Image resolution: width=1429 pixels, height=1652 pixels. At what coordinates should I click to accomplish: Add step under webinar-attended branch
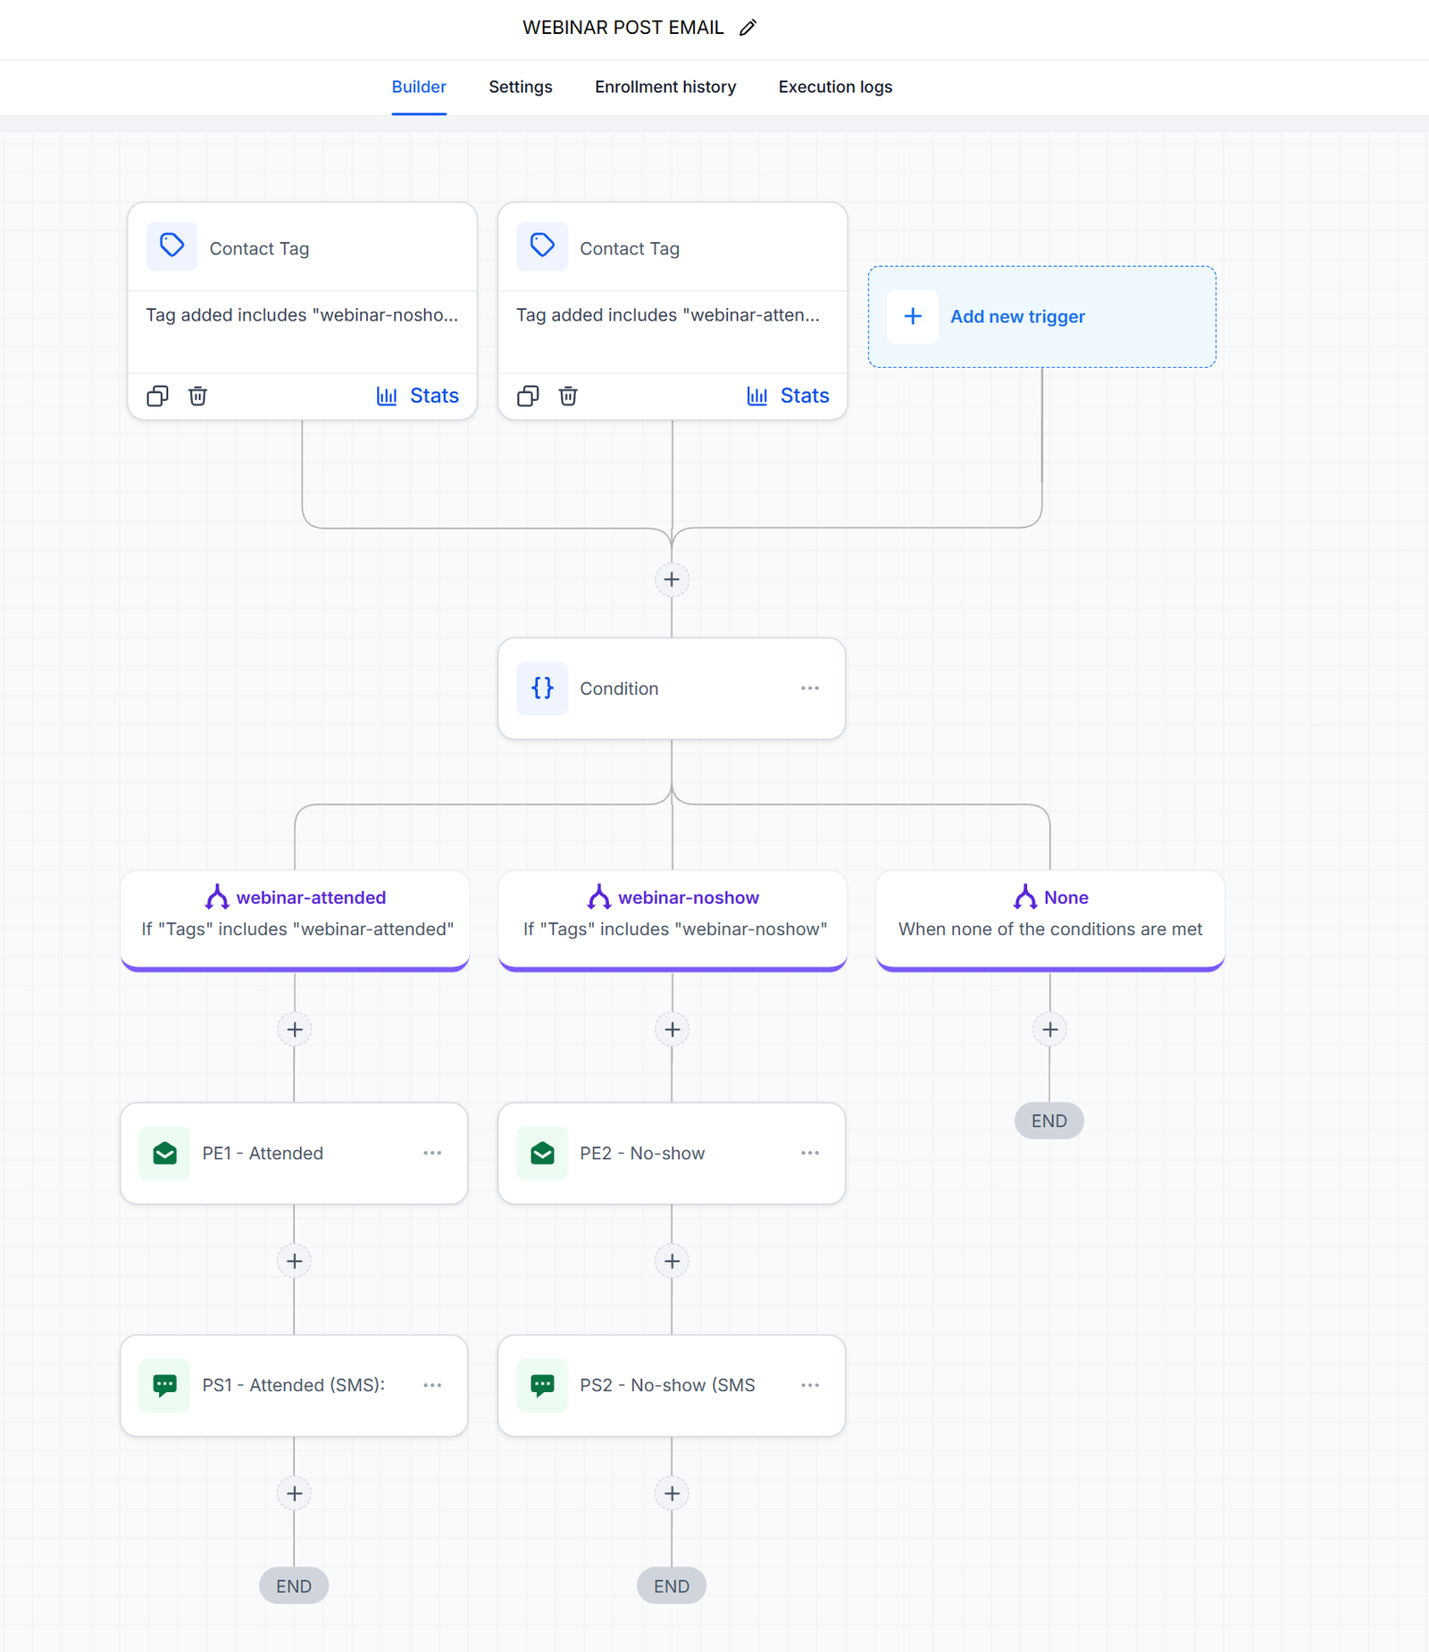coord(295,1029)
